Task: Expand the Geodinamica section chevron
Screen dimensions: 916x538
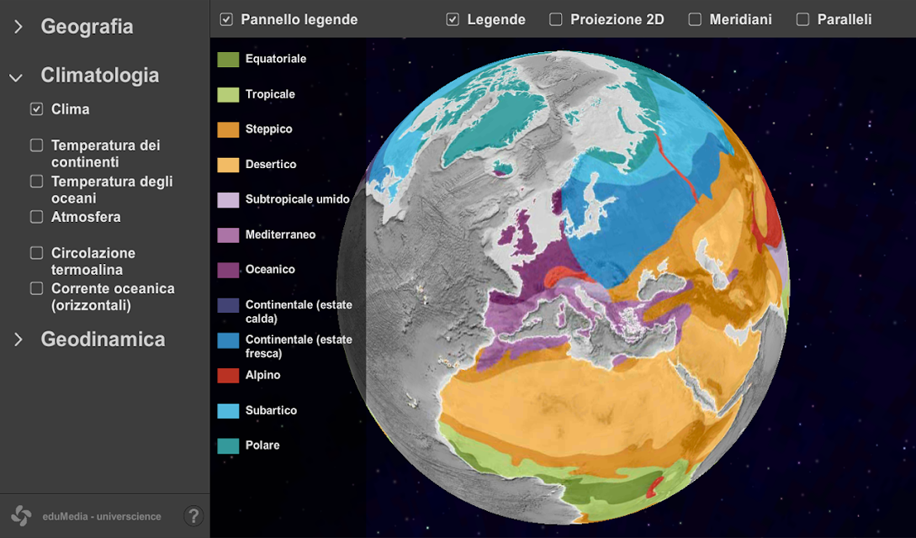Action: tap(19, 340)
